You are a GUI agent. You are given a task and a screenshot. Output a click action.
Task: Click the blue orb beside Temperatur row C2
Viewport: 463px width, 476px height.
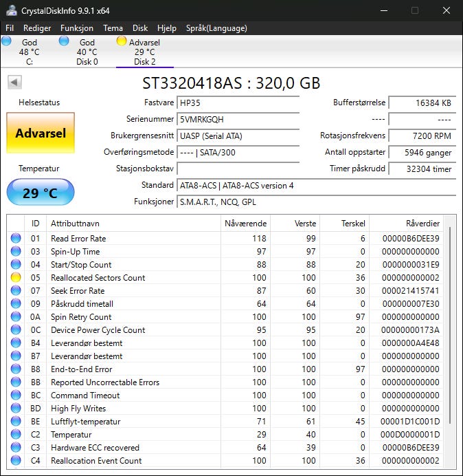pyautogui.click(x=16, y=434)
